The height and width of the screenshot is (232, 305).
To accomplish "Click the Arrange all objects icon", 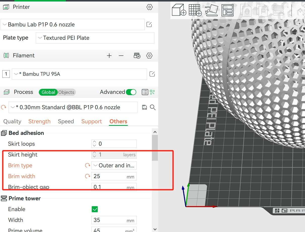I will pyautogui.click(x=227, y=11).
